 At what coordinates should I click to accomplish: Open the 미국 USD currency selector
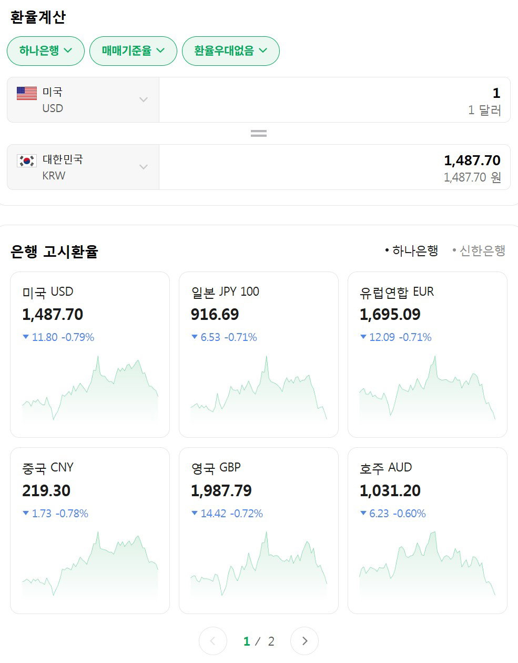click(83, 100)
